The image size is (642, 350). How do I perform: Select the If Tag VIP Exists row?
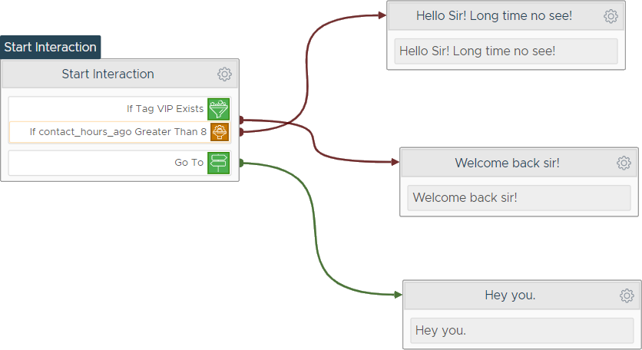120,109
